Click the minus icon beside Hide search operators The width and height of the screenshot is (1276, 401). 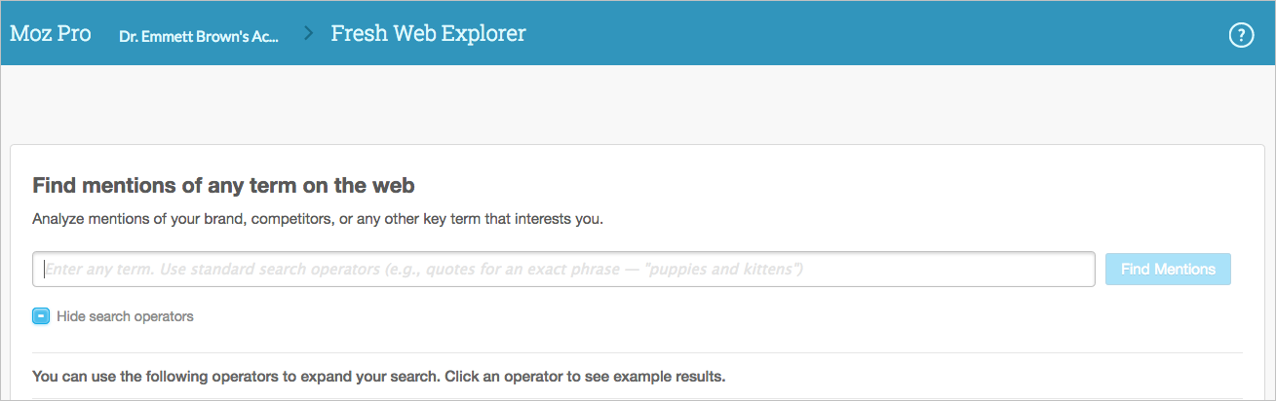41,316
